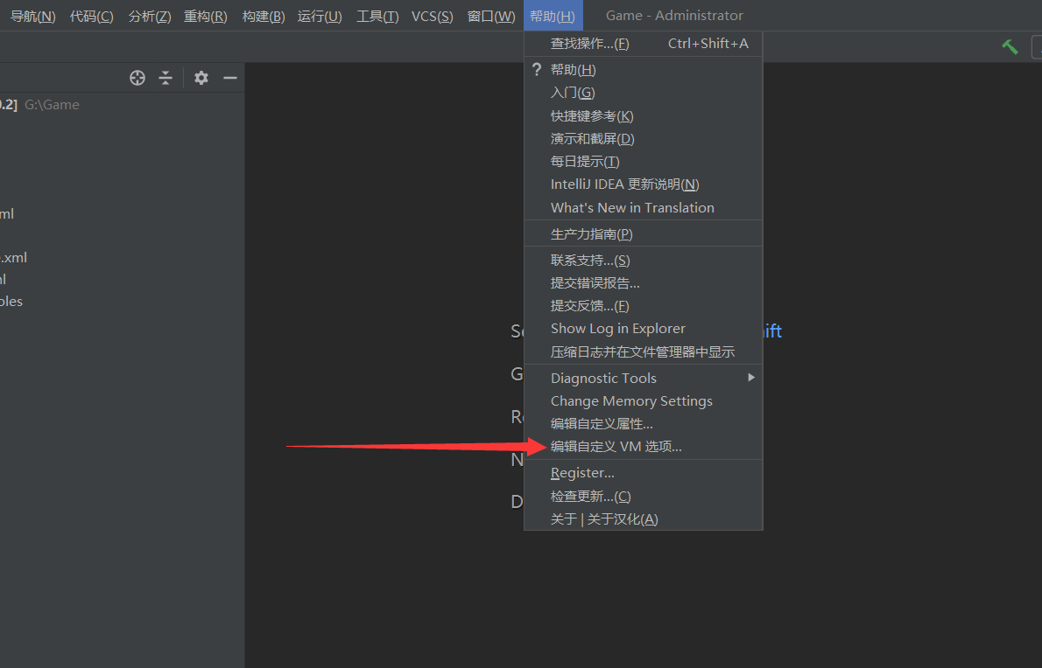Select 提交反馈...(F) entry
The width and height of the screenshot is (1042, 668).
pos(644,306)
